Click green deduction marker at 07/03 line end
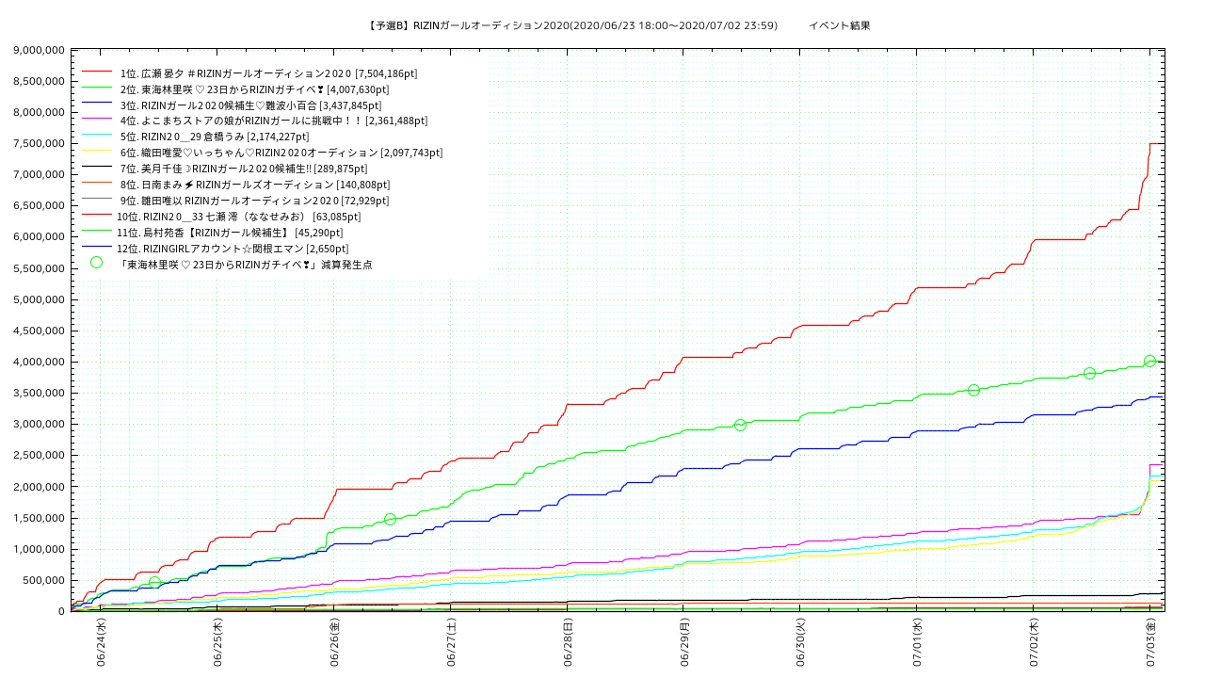The width and height of the screenshot is (1205, 678). (x=1149, y=362)
